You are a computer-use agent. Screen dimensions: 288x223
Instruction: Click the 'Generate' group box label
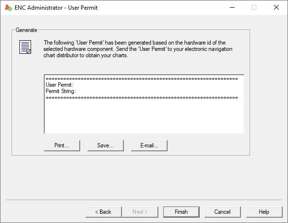tap(26, 30)
